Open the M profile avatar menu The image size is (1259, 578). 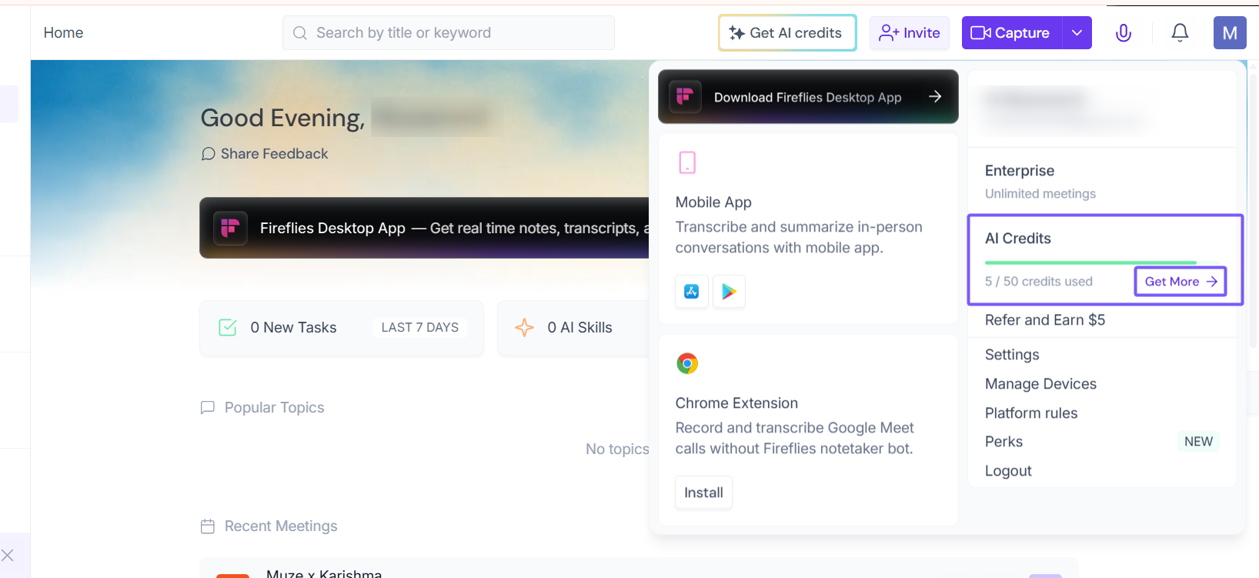(1230, 33)
